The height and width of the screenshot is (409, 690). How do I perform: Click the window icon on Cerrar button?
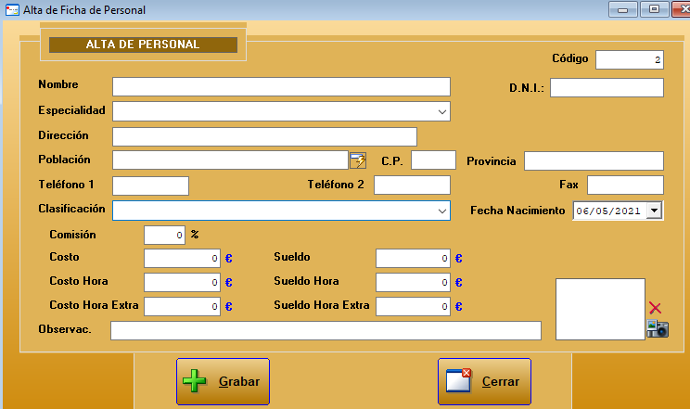point(458,380)
